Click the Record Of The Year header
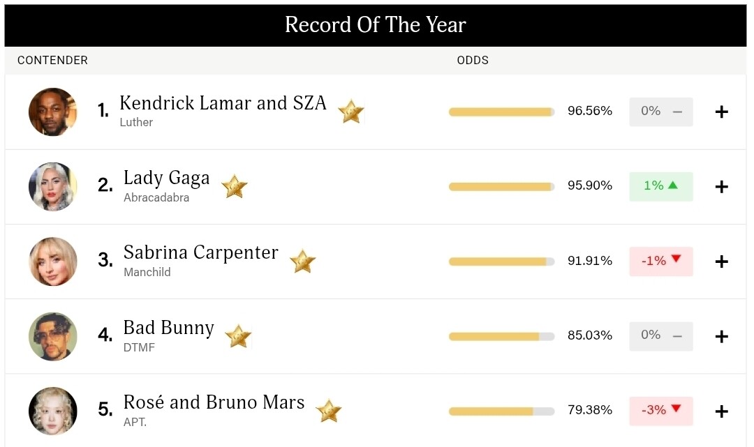This screenshot has width=754, height=447. pos(376,25)
